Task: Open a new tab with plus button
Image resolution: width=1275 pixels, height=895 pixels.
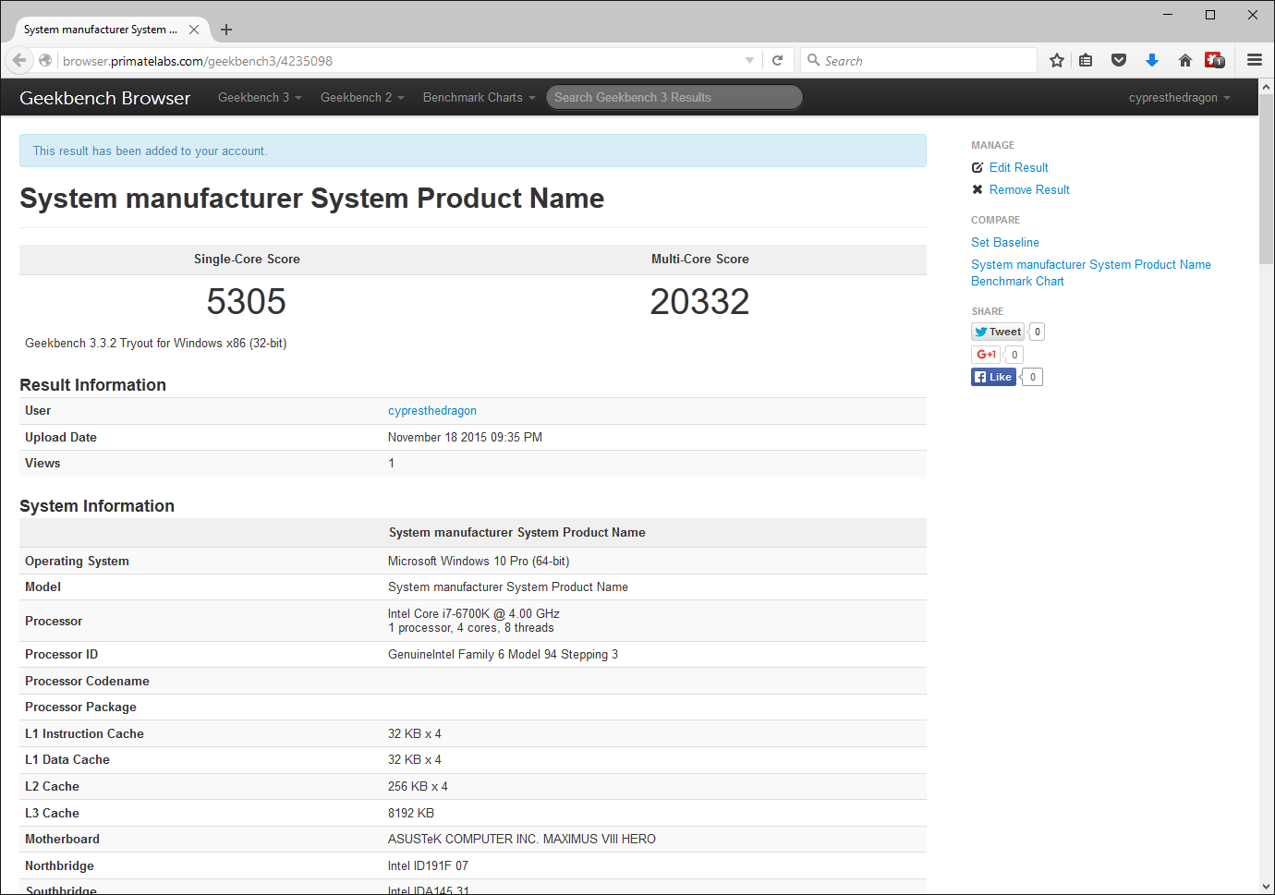Action: tap(226, 30)
